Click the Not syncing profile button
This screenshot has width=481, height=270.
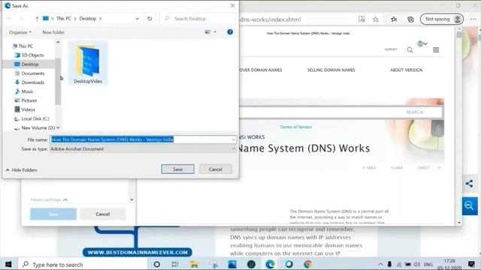point(442,19)
